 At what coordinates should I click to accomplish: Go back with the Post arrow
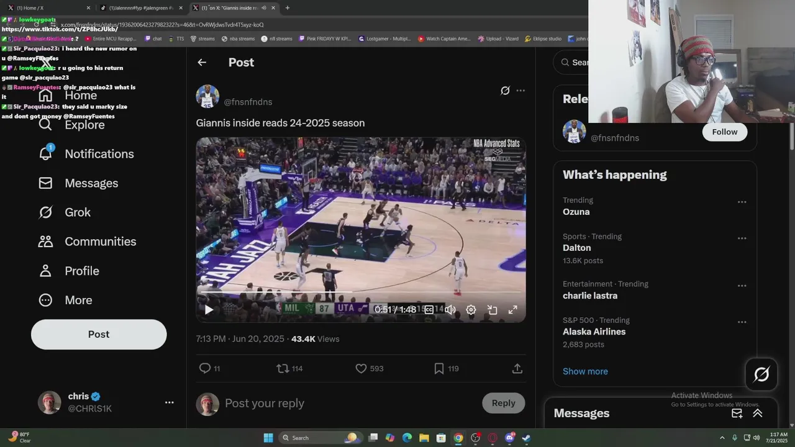click(x=202, y=62)
